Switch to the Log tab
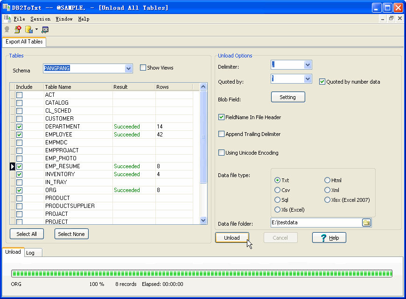406x299 pixels. click(30, 253)
